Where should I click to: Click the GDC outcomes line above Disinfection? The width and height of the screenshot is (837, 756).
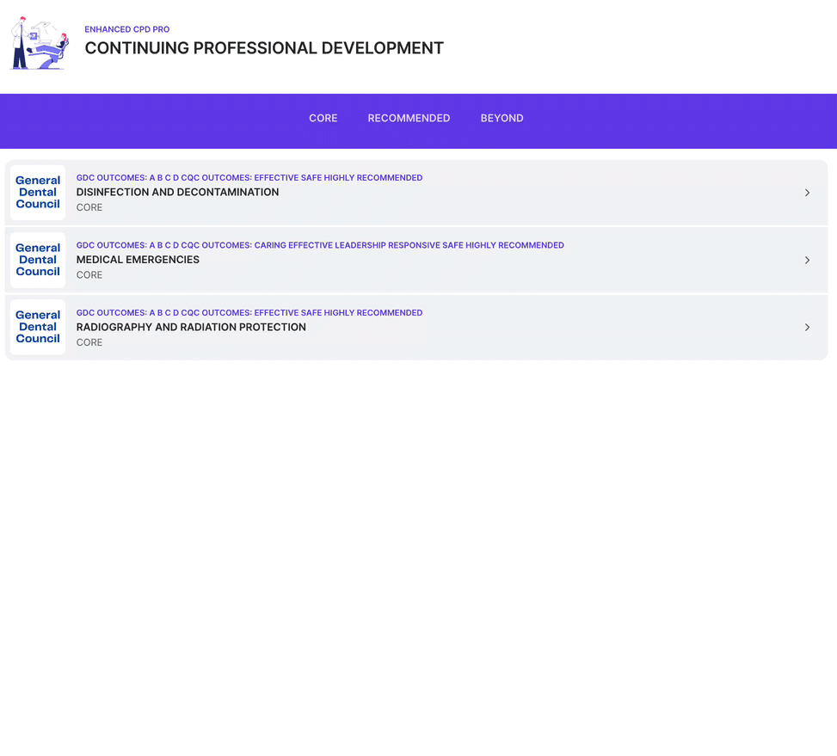point(249,178)
